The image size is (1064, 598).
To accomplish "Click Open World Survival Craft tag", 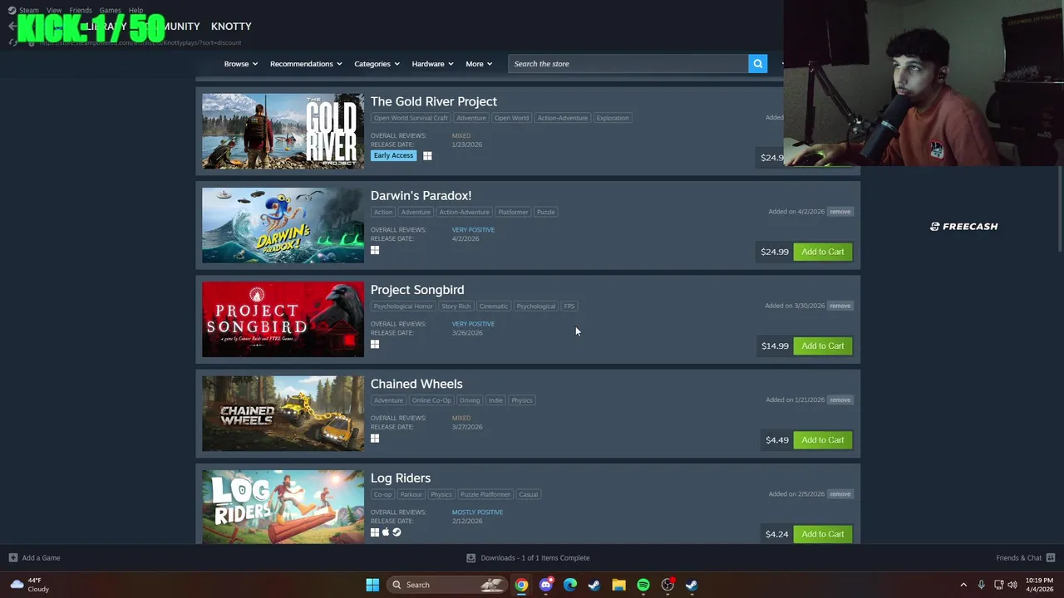I will pyautogui.click(x=411, y=118).
